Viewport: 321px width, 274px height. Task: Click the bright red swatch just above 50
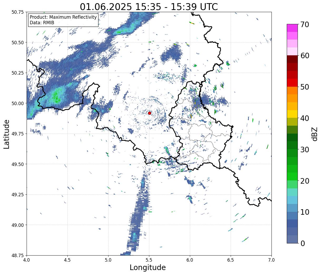292,82
